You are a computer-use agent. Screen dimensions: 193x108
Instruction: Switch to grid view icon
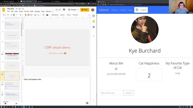point(16,103)
